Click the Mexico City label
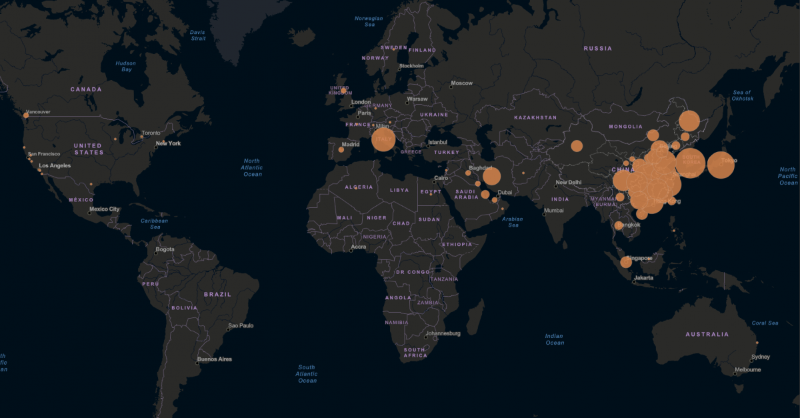Viewport: 800px width, 418px height. click(105, 209)
